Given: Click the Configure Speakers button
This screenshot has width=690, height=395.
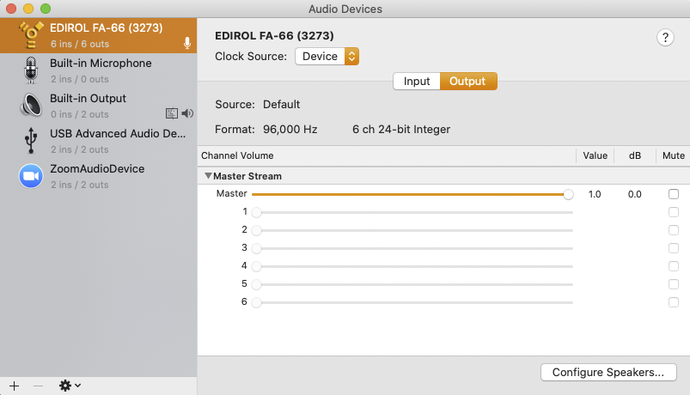Looking at the screenshot, I should pyautogui.click(x=608, y=372).
